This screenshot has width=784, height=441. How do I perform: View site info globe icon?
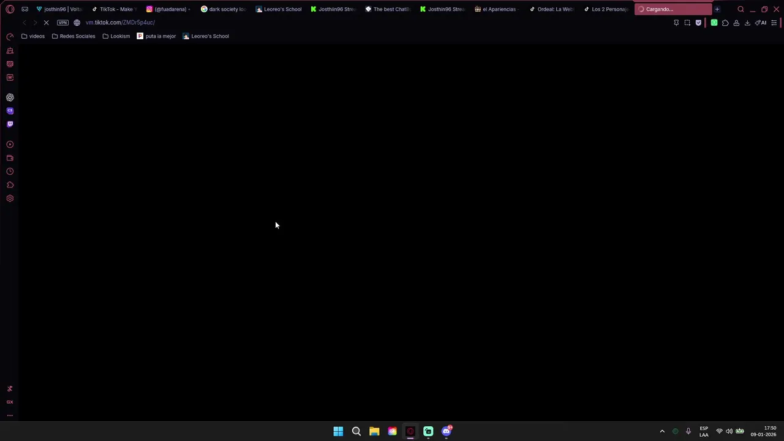pyautogui.click(x=77, y=23)
